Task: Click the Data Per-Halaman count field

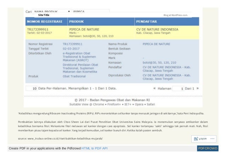Action: (31, 88)
